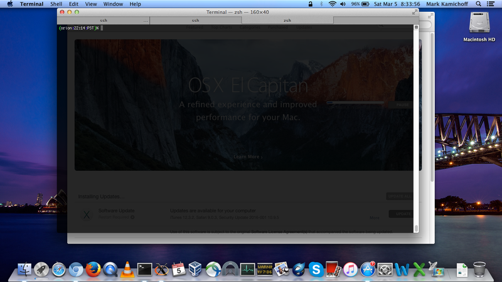This screenshot has height=282, width=502.
Task: Open Remote Desktop satellite dish icon
Action: (x=436, y=269)
